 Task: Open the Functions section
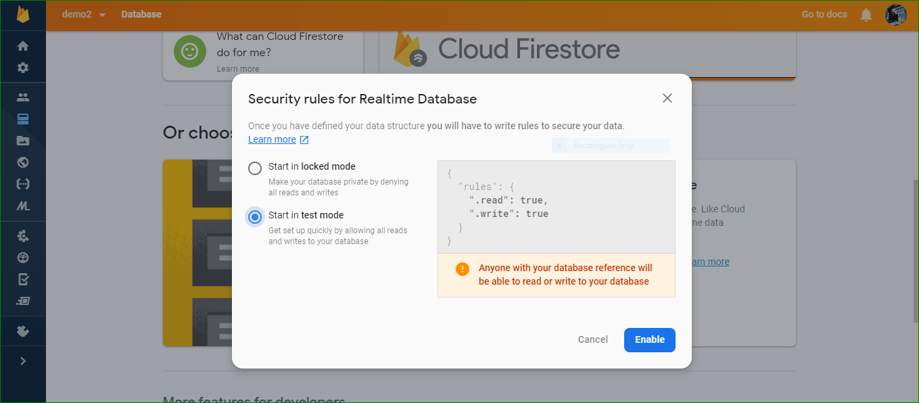coord(23,183)
